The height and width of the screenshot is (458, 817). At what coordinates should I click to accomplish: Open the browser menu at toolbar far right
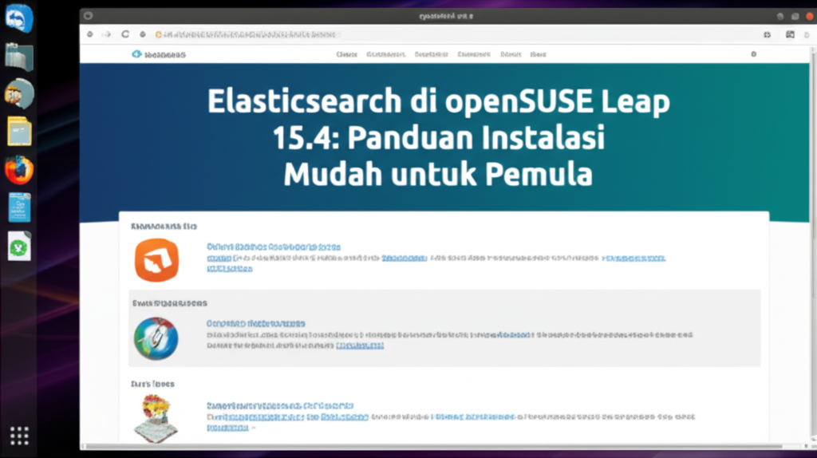(x=807, y=34)
